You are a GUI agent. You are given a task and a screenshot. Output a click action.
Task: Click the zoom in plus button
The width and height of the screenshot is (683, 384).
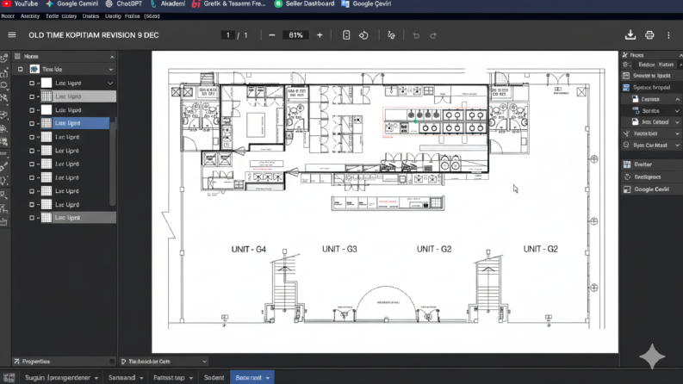click(320, 35)
